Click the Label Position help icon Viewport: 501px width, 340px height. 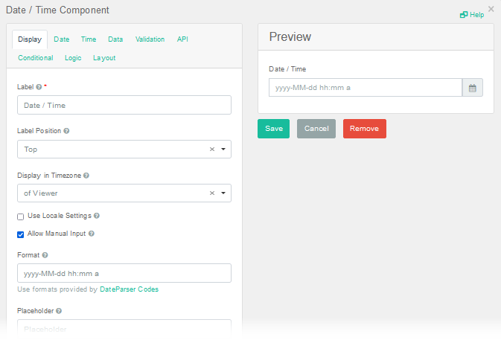66,131
